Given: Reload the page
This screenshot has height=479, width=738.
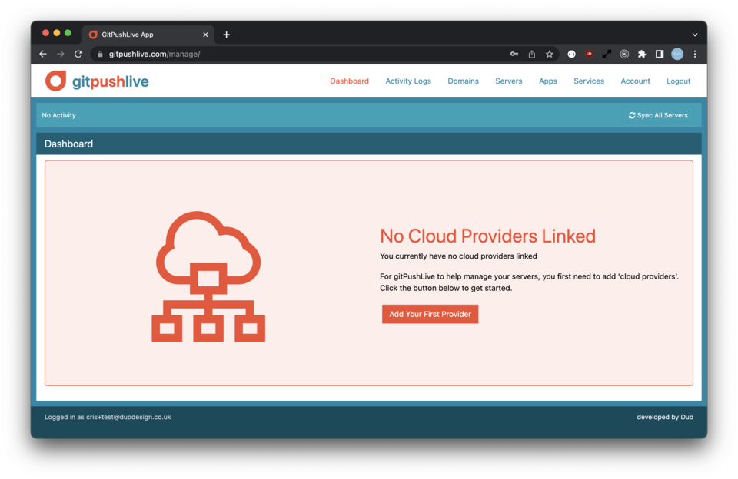Looking at the screenshot, I should pyautogui.click(x=78, y=54).
